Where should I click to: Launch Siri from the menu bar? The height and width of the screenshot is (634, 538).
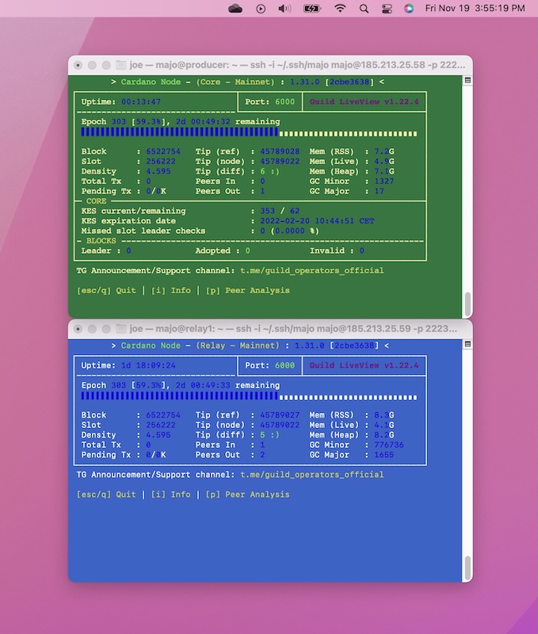[x=409, y=9]
